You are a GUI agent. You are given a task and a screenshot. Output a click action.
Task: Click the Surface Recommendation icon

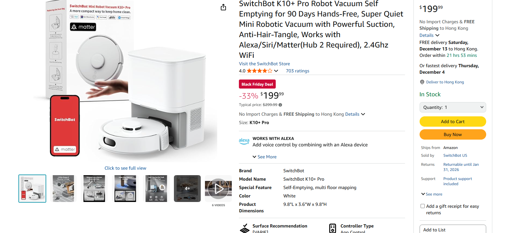[244, 227]
